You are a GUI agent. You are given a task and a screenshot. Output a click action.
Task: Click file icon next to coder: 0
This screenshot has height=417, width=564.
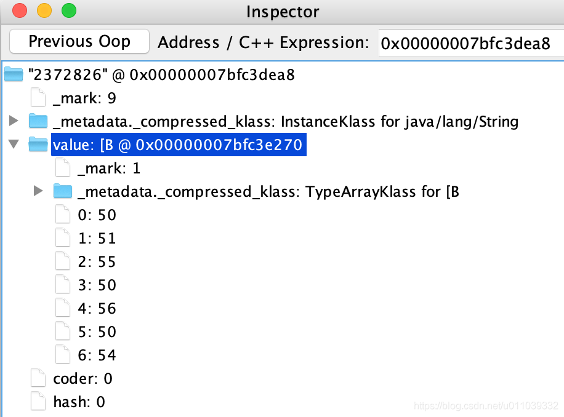pos(38,378)
